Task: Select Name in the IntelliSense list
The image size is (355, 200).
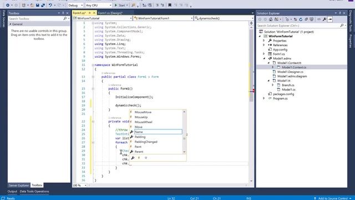Action: [158, 132]
